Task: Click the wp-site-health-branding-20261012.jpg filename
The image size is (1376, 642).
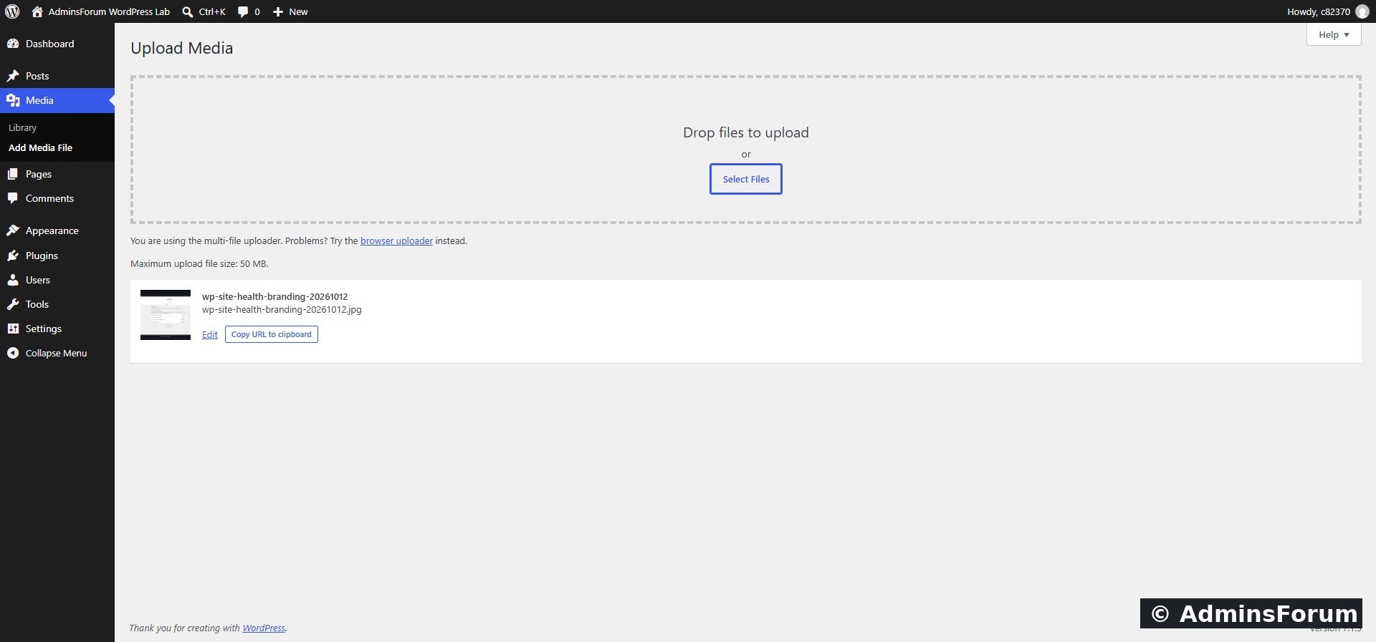Action: click(282, 310)
